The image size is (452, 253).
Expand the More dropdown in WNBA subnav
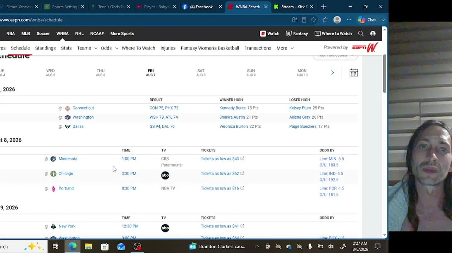(x=285, y=48)
